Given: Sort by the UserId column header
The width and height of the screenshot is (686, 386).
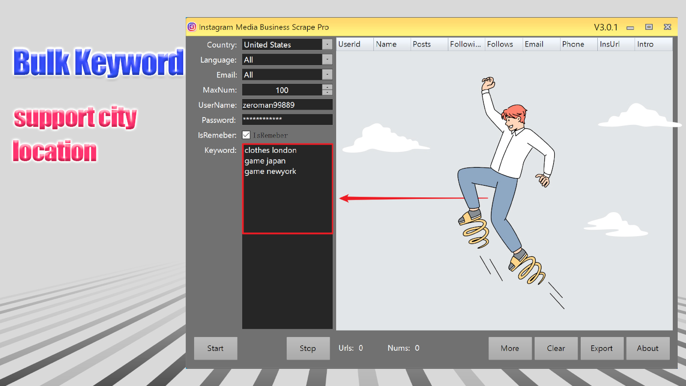Looking at the screenshot, I should click(355, 44).
